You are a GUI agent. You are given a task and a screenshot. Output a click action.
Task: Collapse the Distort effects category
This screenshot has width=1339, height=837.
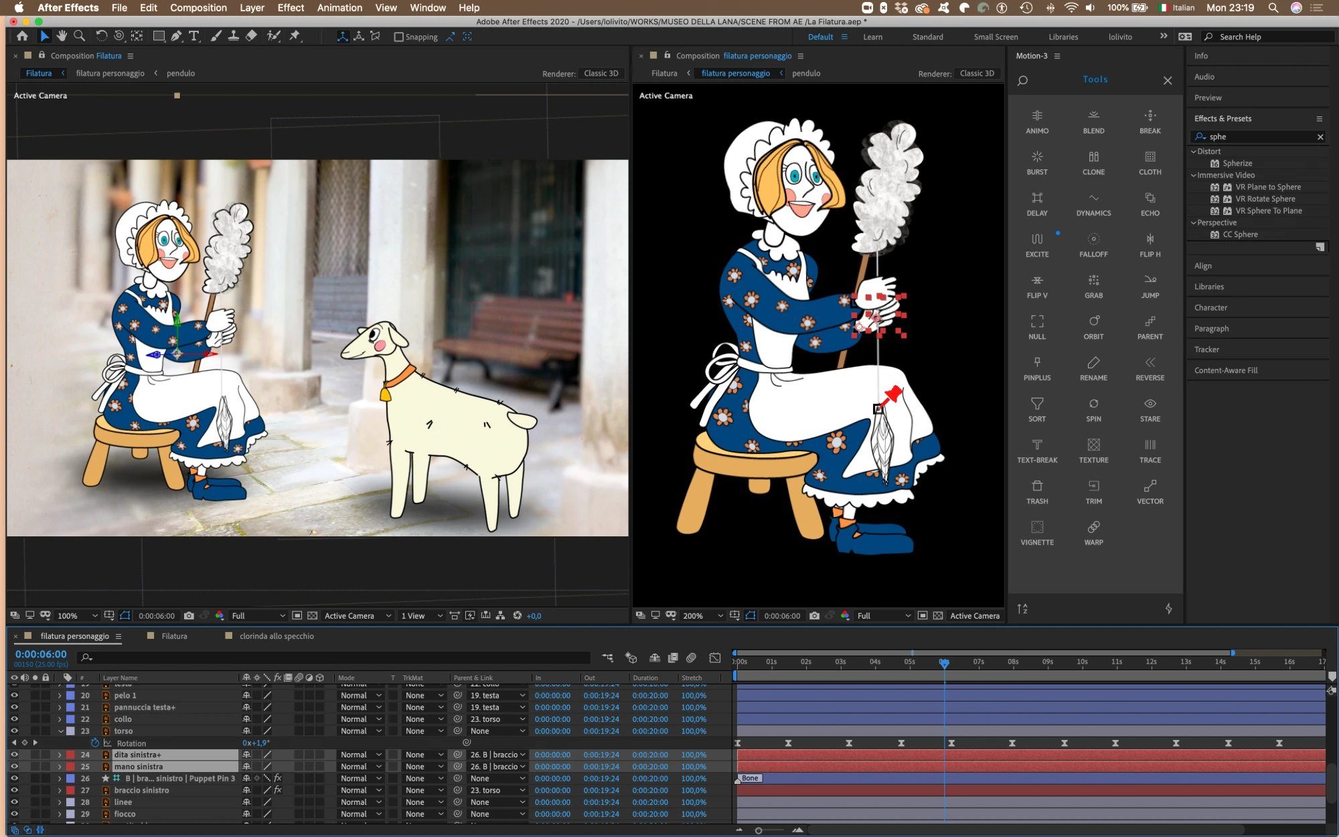(x=1193, y=151)
